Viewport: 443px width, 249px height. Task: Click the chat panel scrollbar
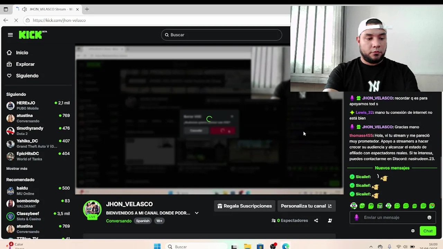pyautogui.click(x=441, y=177)
